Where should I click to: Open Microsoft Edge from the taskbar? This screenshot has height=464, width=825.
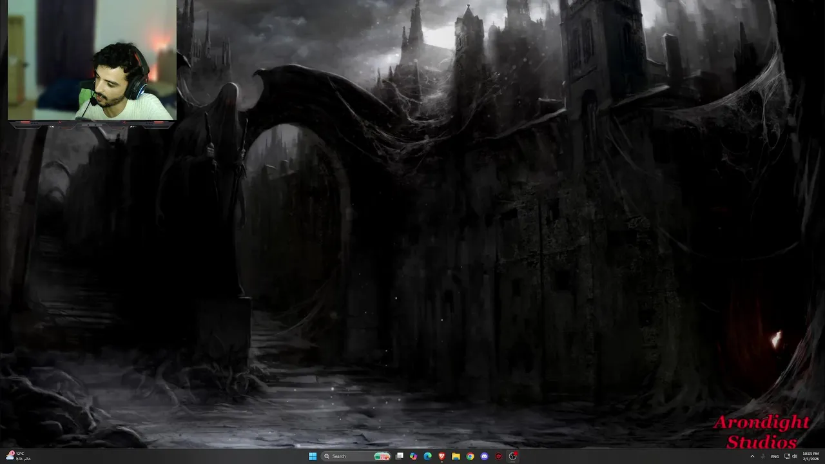[427, 456]
